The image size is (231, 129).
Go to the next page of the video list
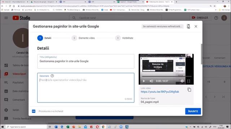click(215, 97)
